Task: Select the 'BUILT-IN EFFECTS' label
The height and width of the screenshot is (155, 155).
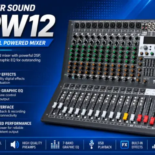Action: 137,145
